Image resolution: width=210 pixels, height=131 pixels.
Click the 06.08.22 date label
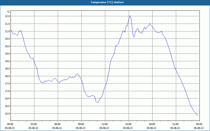coord(199,128)
